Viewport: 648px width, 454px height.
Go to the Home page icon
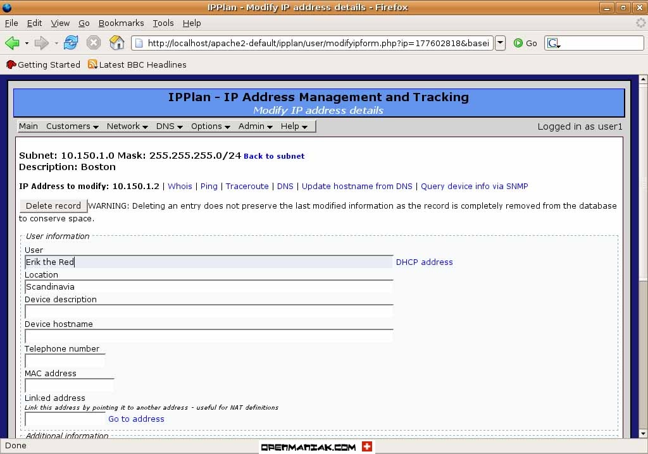tap(116, 42)
